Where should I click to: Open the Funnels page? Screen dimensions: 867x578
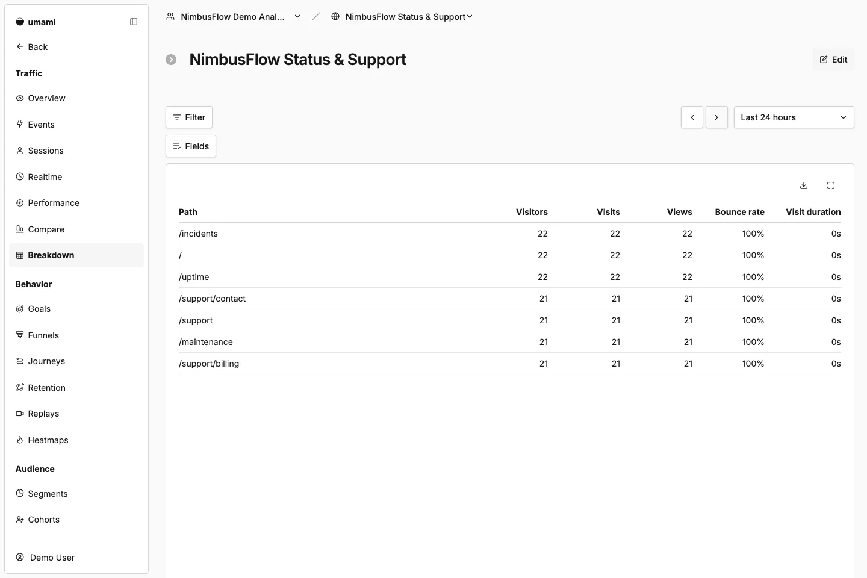tap(76, 335)
